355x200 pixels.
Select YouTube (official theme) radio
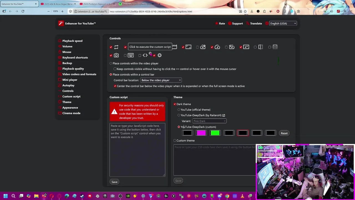point(179,110)
